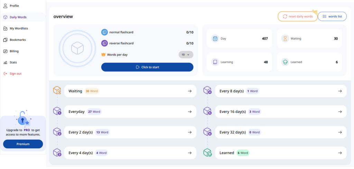
Task: Click the green Learned box icon
Action: pos(207,152)
